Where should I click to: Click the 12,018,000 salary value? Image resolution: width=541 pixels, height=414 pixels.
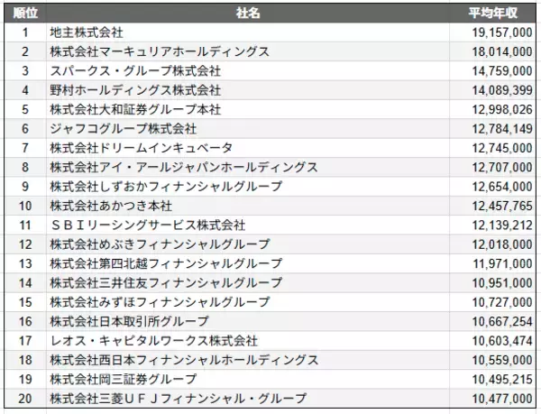pos(501,244)
